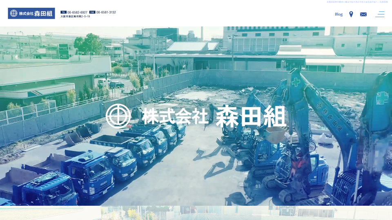Click the preview image strip at bottom
The width and height of the screenshot is (392, 220).
[x=196, y=213]
